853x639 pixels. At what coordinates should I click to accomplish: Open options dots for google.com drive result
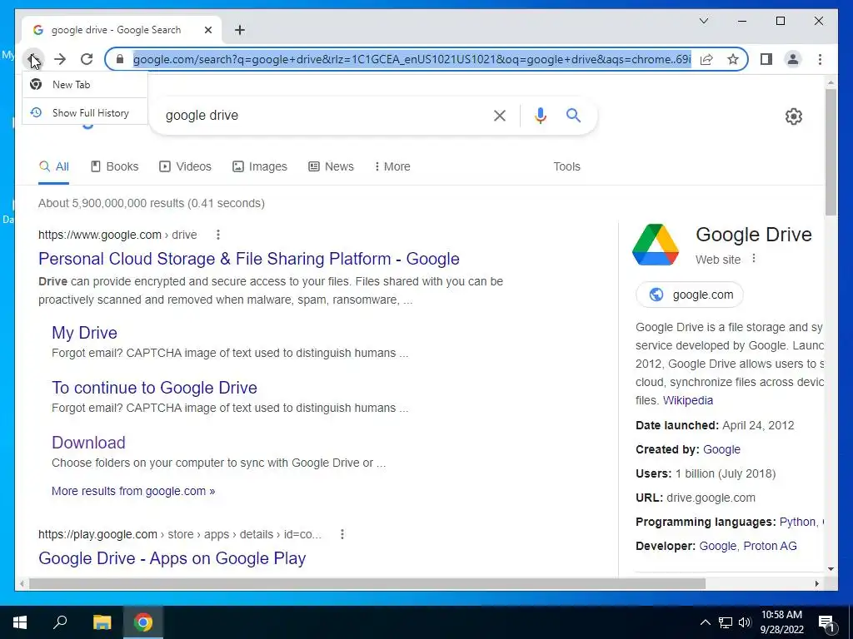218,235
